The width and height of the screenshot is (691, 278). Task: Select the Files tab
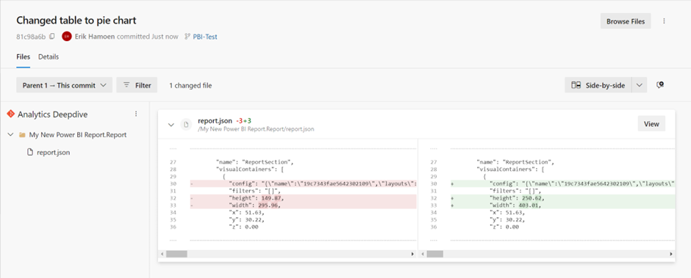(x=24, y=56)
